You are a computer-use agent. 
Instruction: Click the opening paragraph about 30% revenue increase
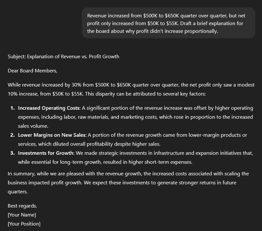coord(131,89)
